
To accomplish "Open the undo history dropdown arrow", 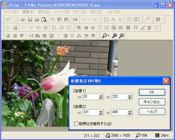I will [x=89, y=20].
